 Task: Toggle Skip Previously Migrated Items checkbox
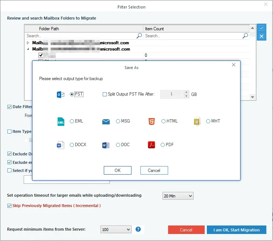9,206
